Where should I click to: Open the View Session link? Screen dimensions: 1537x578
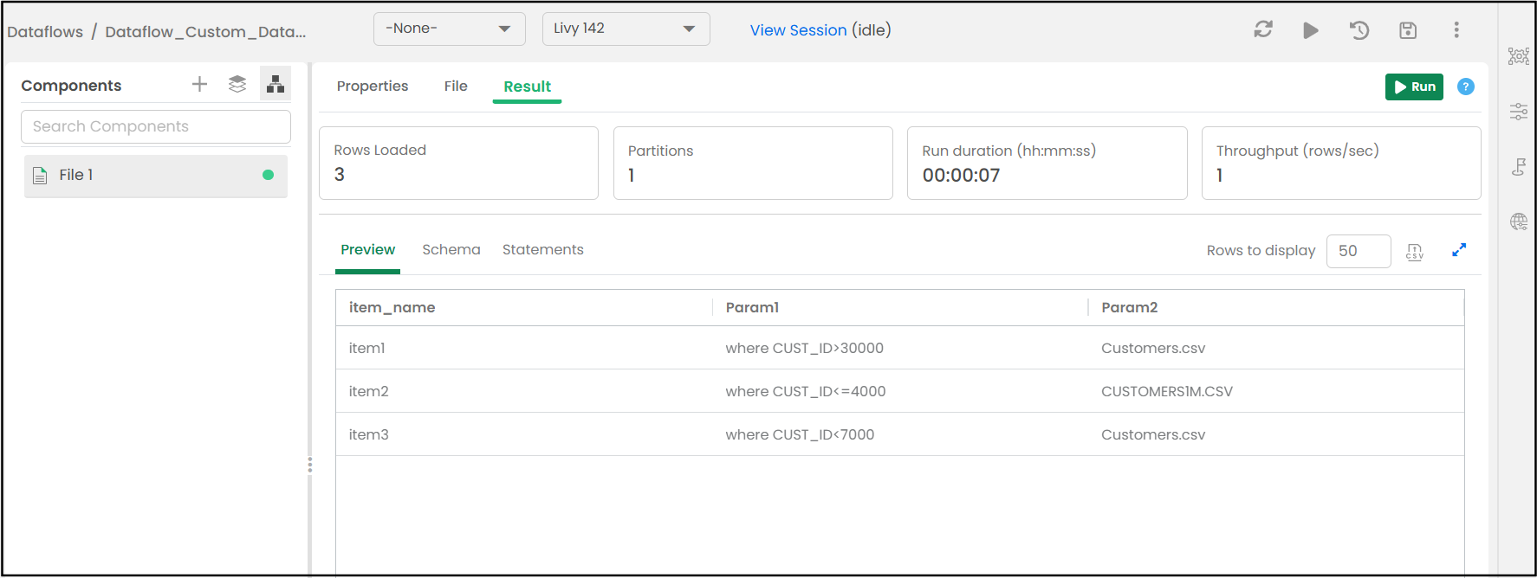[x=799, y=30]
